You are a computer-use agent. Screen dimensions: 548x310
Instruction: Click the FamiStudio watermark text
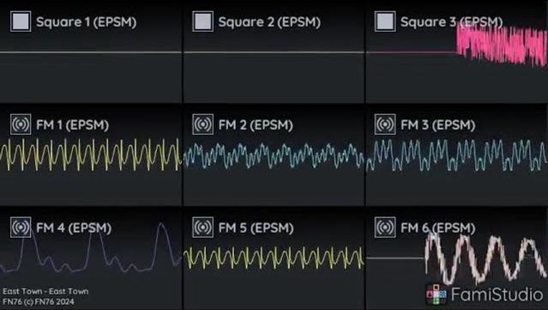coord(497,295)
